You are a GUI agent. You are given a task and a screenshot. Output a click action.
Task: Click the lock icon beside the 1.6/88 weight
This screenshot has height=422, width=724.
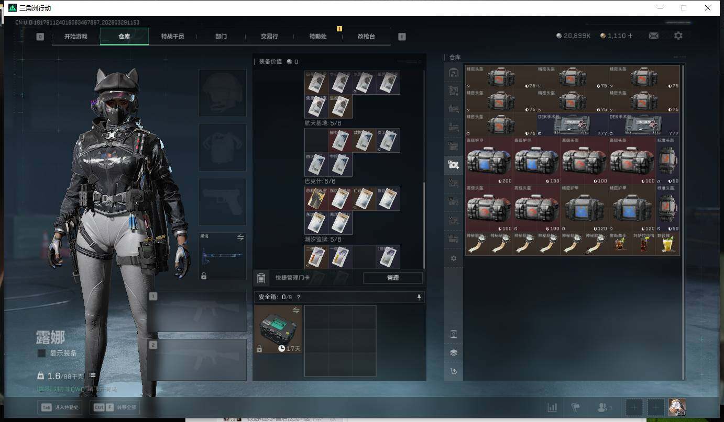(40, 375)
